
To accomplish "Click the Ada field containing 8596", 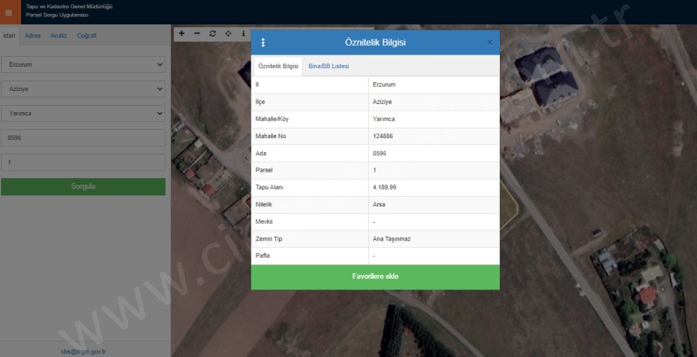I will point(83,138).
